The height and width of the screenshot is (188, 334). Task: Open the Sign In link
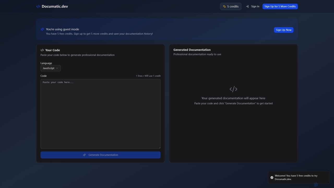pos(253,7)
